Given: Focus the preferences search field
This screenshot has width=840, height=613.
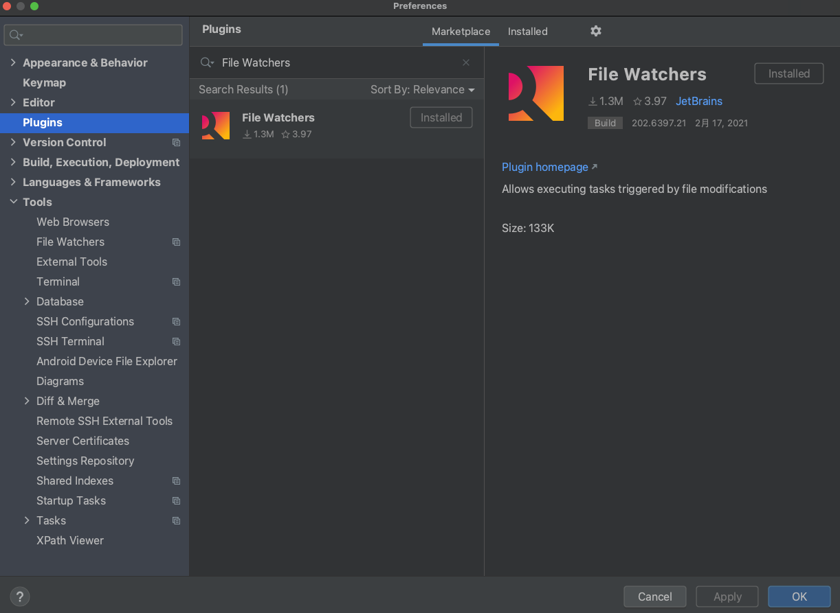Looking at the screenshot, I should coord(93,35).
